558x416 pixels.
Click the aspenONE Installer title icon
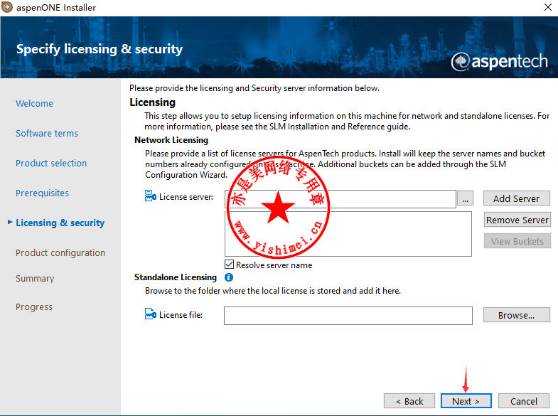[7, 7]
